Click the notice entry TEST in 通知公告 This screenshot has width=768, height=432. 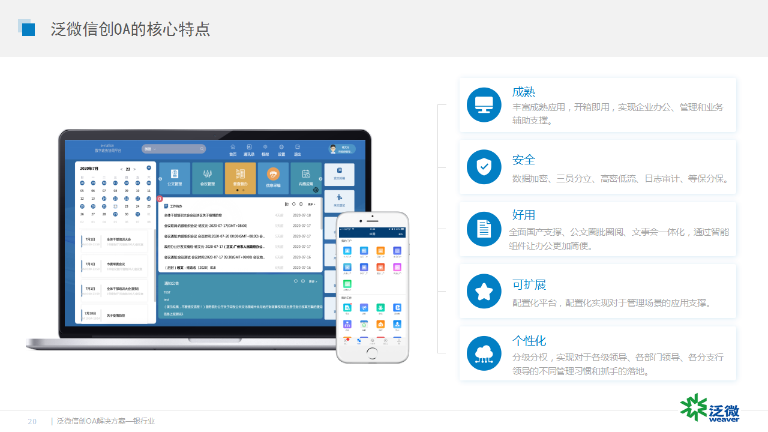point(167,292)
